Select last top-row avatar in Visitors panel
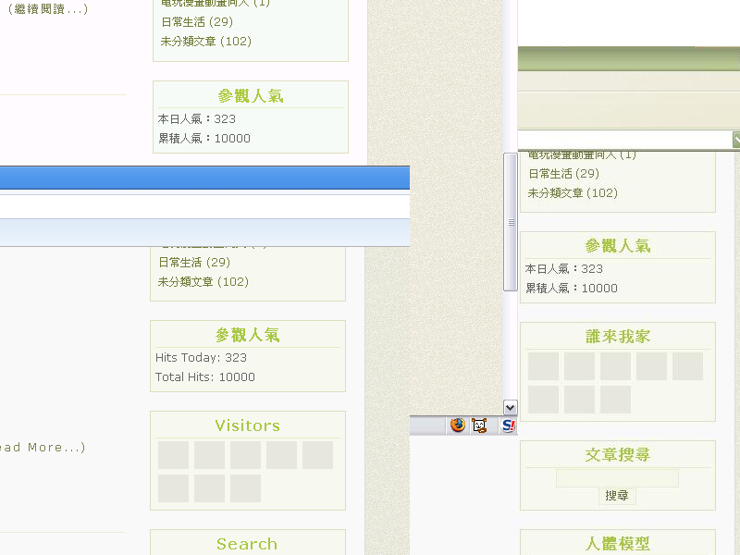The image size is (740, 555). point(317,455)
